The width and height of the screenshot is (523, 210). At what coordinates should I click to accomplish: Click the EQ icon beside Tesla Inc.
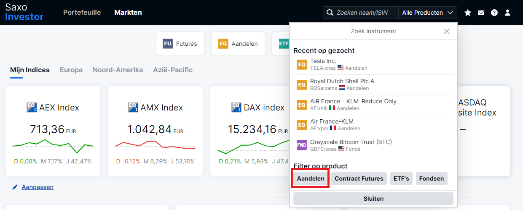[302, 65]
